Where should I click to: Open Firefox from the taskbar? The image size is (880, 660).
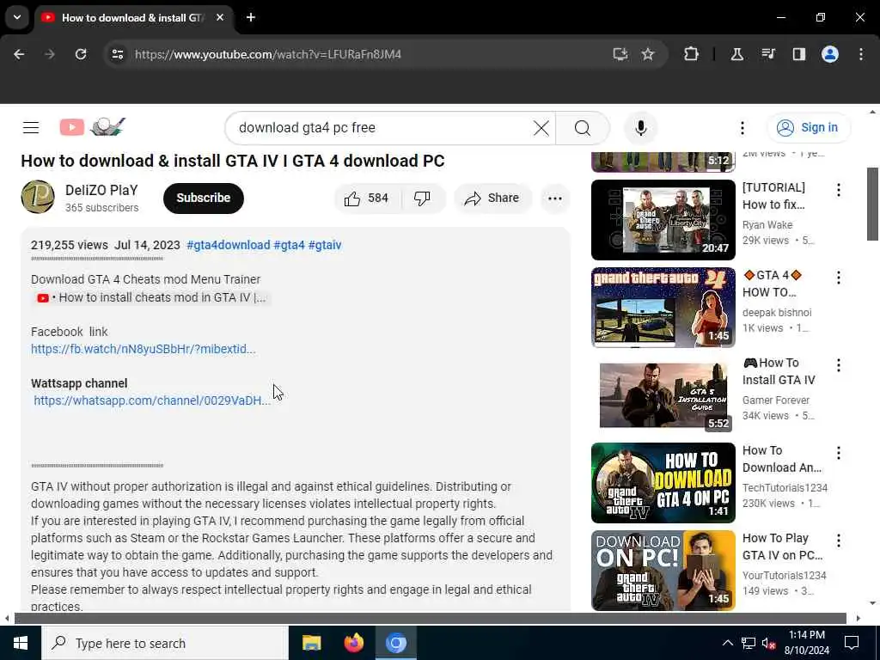pos(353,643)
